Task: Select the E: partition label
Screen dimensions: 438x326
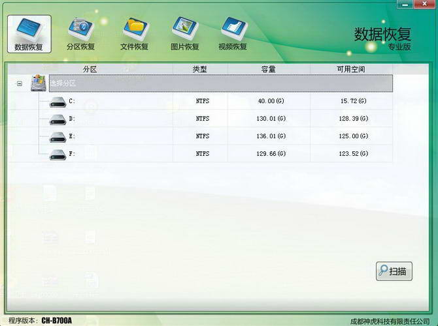Action: click(72, 136)
